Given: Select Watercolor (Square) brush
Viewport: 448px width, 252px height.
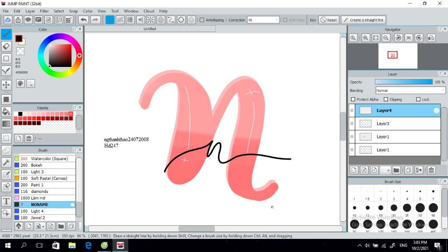Looking at the screenshot, I should click(45, 158).
